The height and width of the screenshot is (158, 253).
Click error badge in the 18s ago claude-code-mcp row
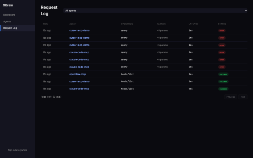[x=222, y=67]
